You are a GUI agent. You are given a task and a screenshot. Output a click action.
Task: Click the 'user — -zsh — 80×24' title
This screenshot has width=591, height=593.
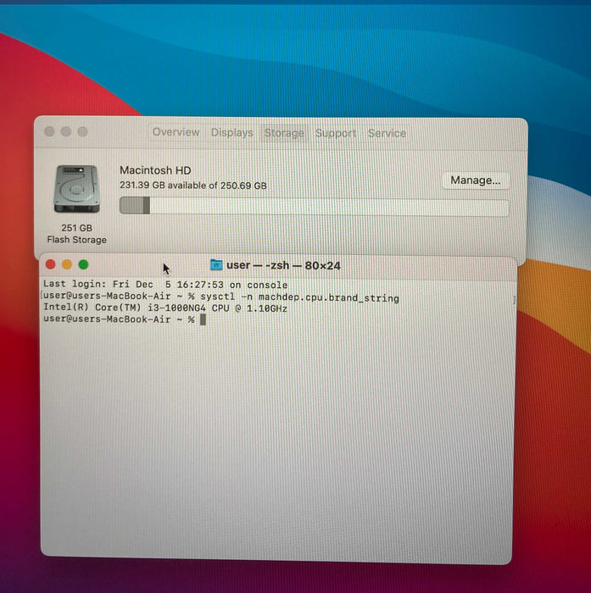[283, 265]
